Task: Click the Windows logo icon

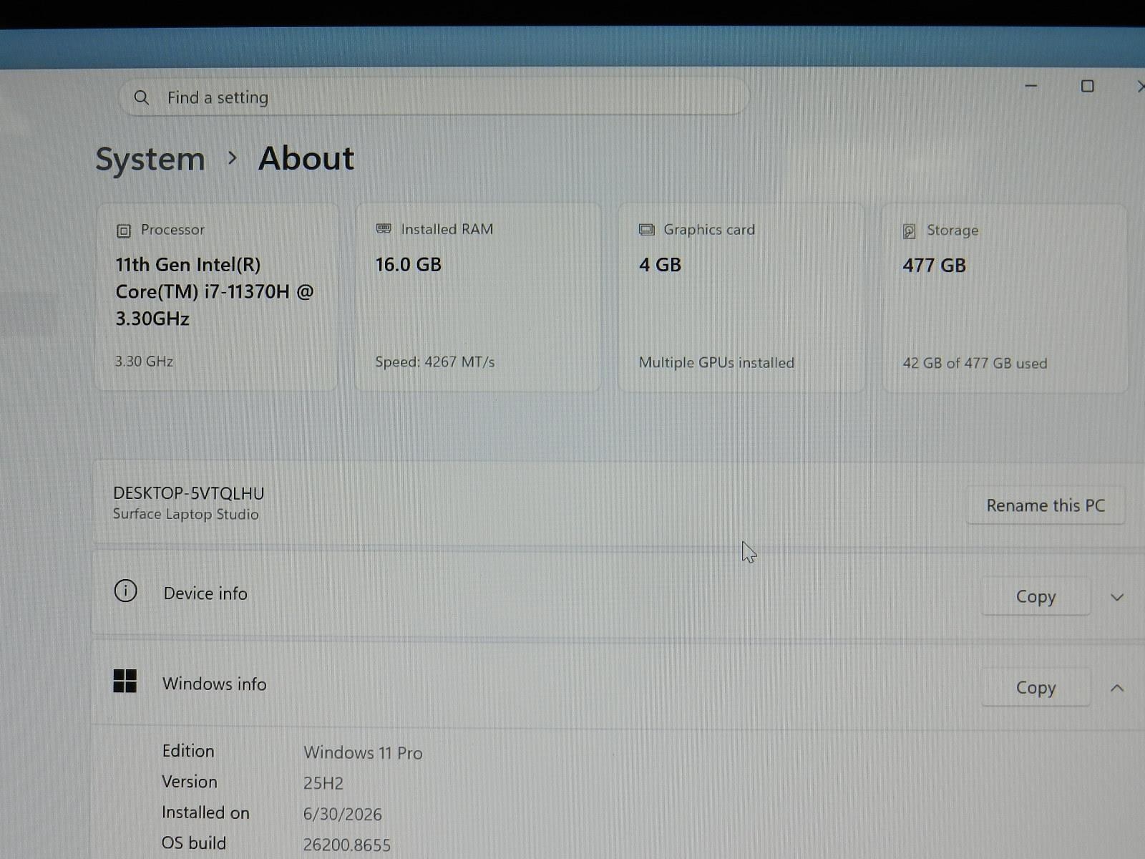Action: (125, 681)
